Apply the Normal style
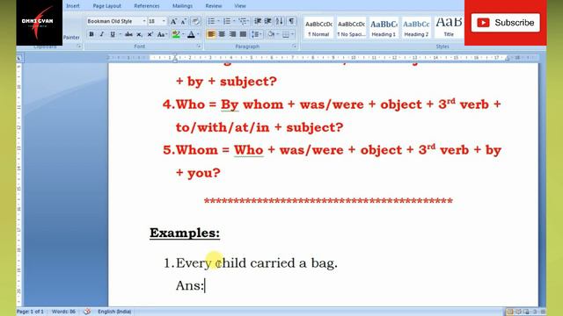The image size is (563, 316). (x=318, y=28)
